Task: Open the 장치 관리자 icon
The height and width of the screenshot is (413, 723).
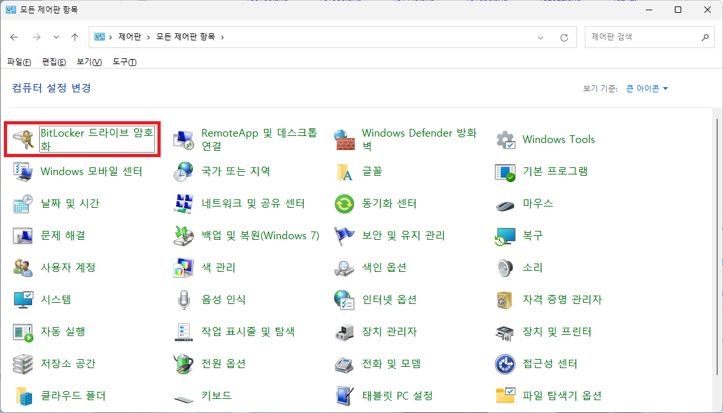Action: (344, 332)
